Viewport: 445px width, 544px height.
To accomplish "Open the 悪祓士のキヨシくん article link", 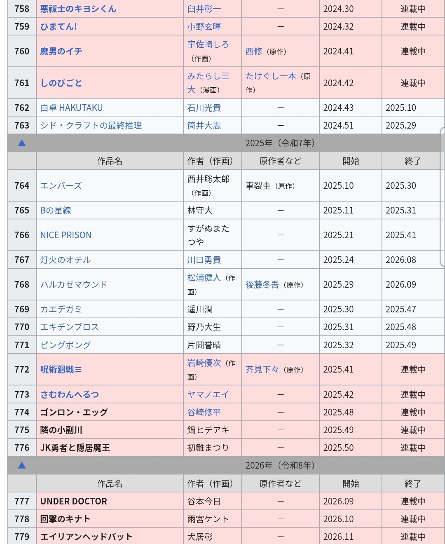I will 78,9.
